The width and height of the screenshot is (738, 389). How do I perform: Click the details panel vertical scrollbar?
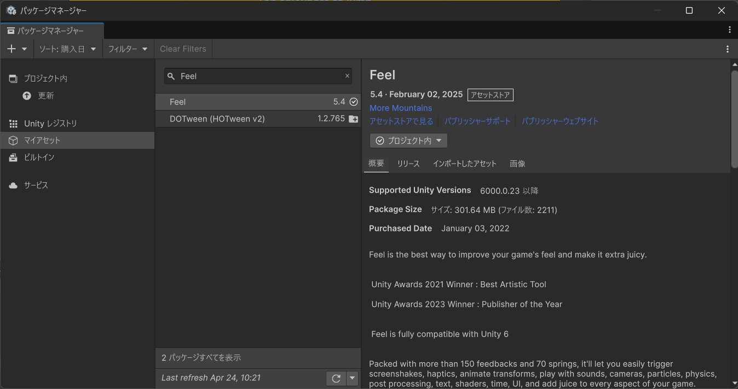click(x=734, y=119)
